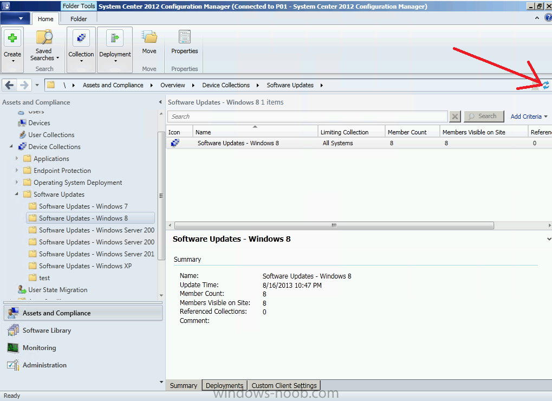Screen dimensions: 552x401
Task: Click Device Collections breadcrumb
Action: tap(226, 85)
